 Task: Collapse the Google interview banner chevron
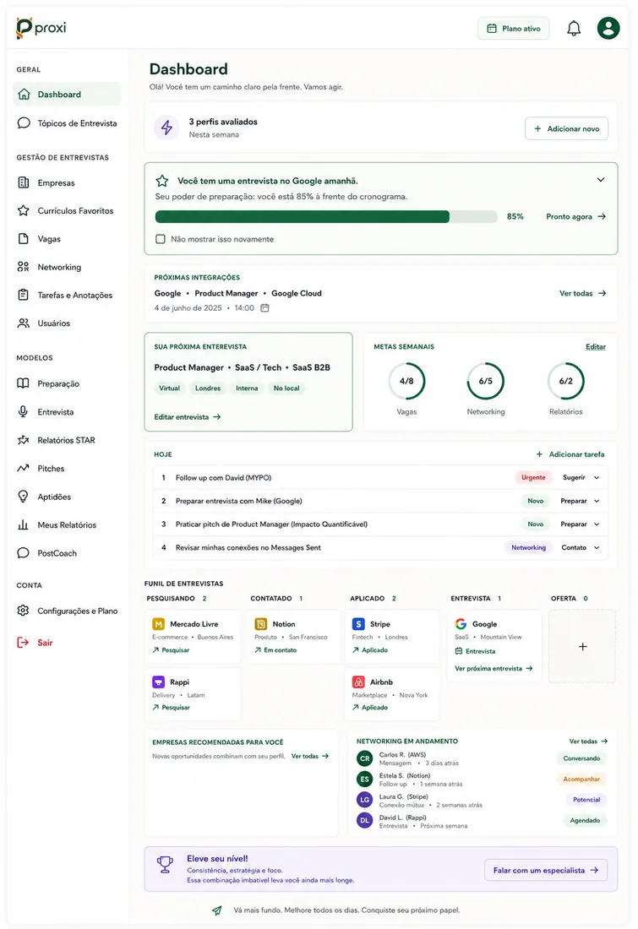(601, 180)
